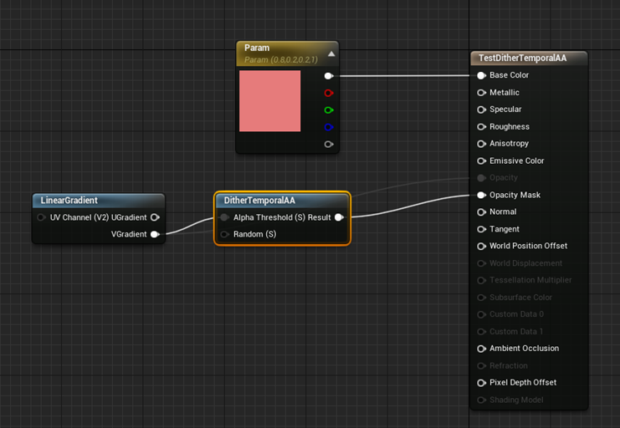Screen dimensions: 620x428
Task: Click the 'Pixel Depth Offset' label
Action: 523,383
